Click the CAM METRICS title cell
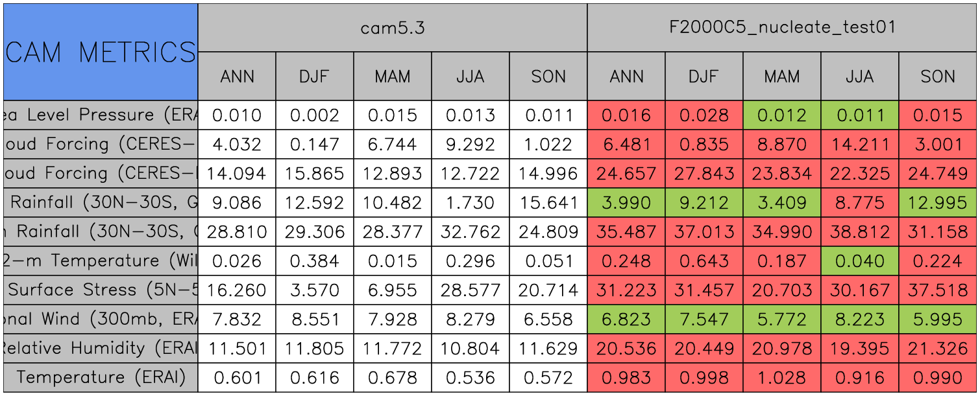Screen dimensions: 980x396 pos(101,52)
